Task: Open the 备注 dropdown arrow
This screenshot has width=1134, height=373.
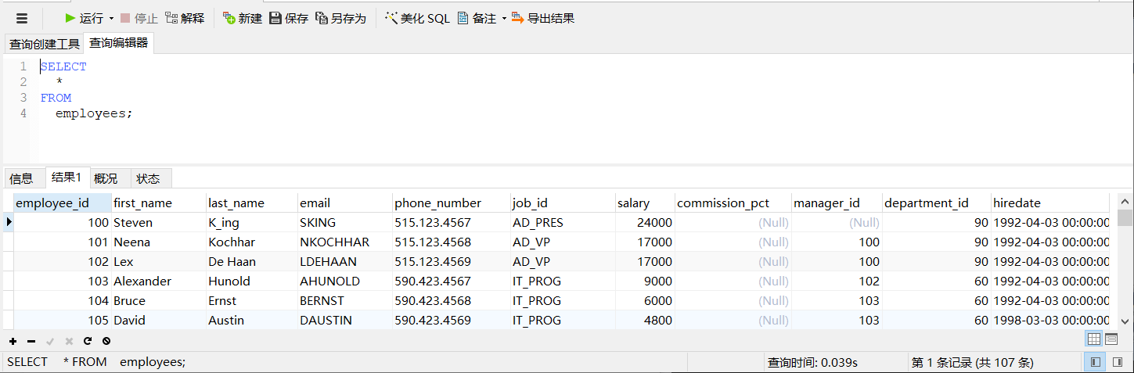Action: coord(504,18)
